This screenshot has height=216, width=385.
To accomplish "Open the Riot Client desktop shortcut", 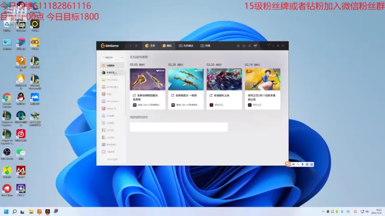I will pos(7,190).
